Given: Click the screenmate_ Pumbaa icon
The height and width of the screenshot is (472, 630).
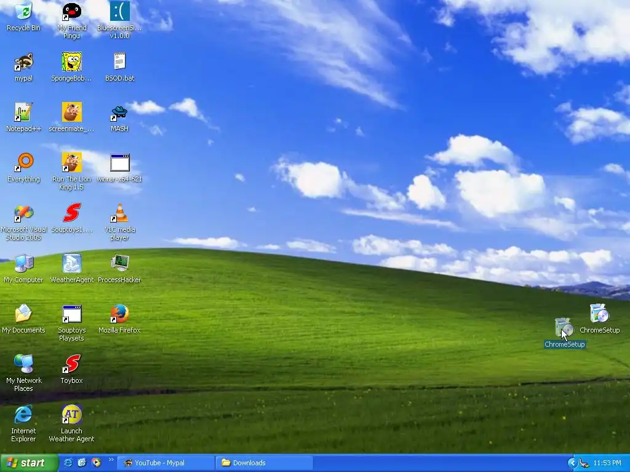Looking at the screenshot, I should [x=71, y=117].
